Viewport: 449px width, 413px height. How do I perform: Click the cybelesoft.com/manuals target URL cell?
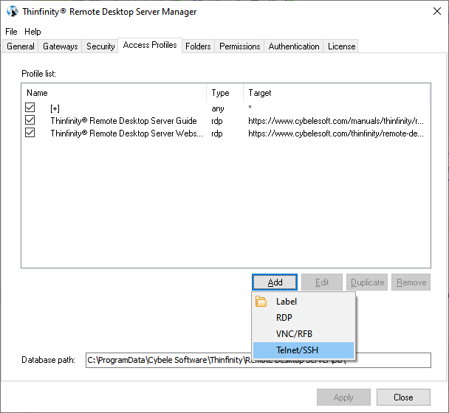(x=336, y=121)
